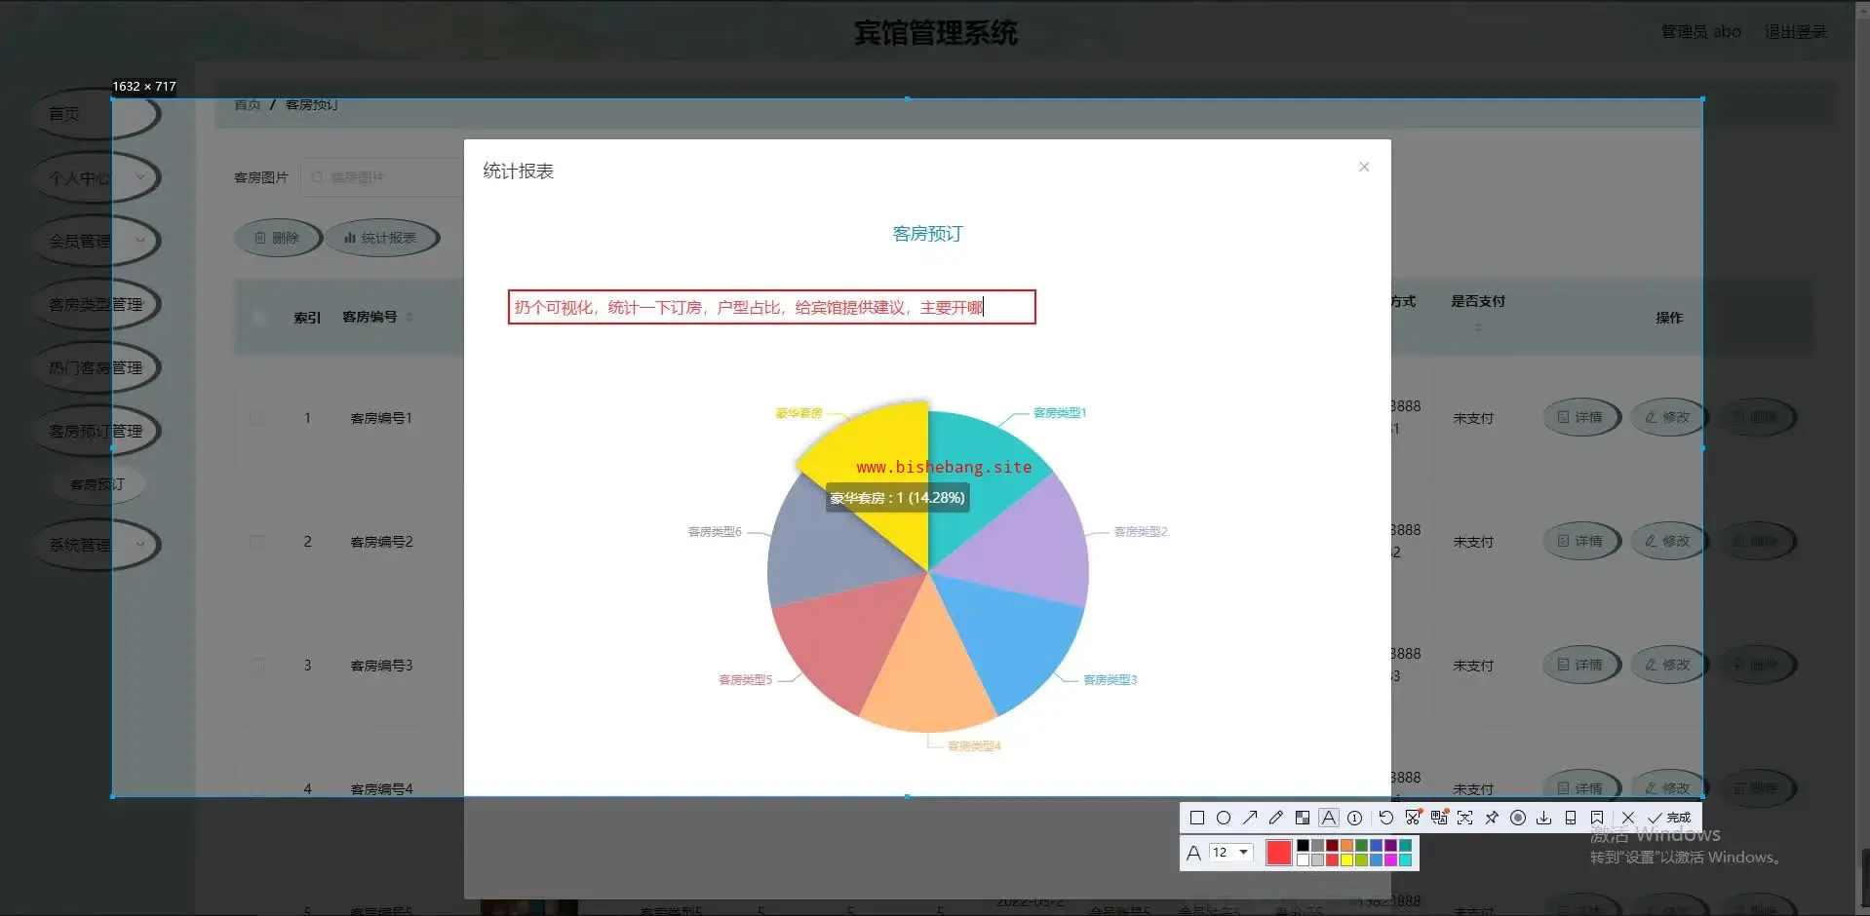The image size is (1870, 916).
Task: Open the scissors screenshot tool
Action: point(1413,818)
